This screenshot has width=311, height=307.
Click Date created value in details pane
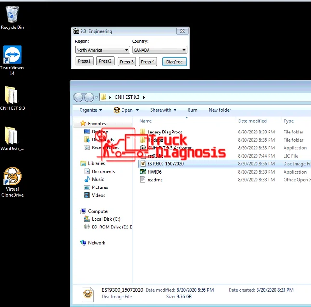pyautogui.click(x=275, y=290)
